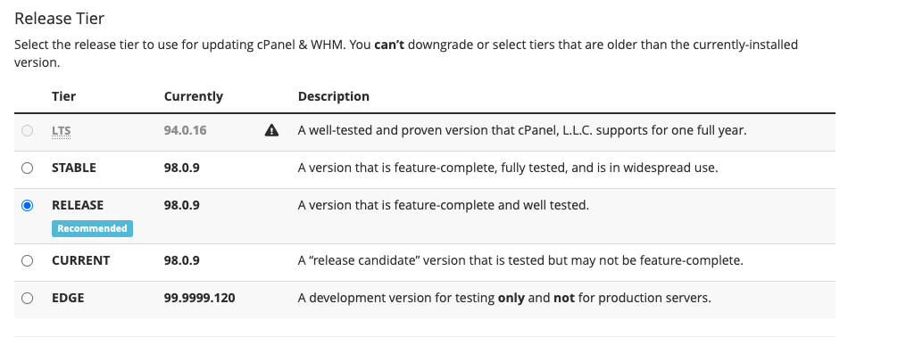The height and width of the screenshot is (345, 923).
Task: Click the RELEASE tier label
Action: click(x=78, y=205)
